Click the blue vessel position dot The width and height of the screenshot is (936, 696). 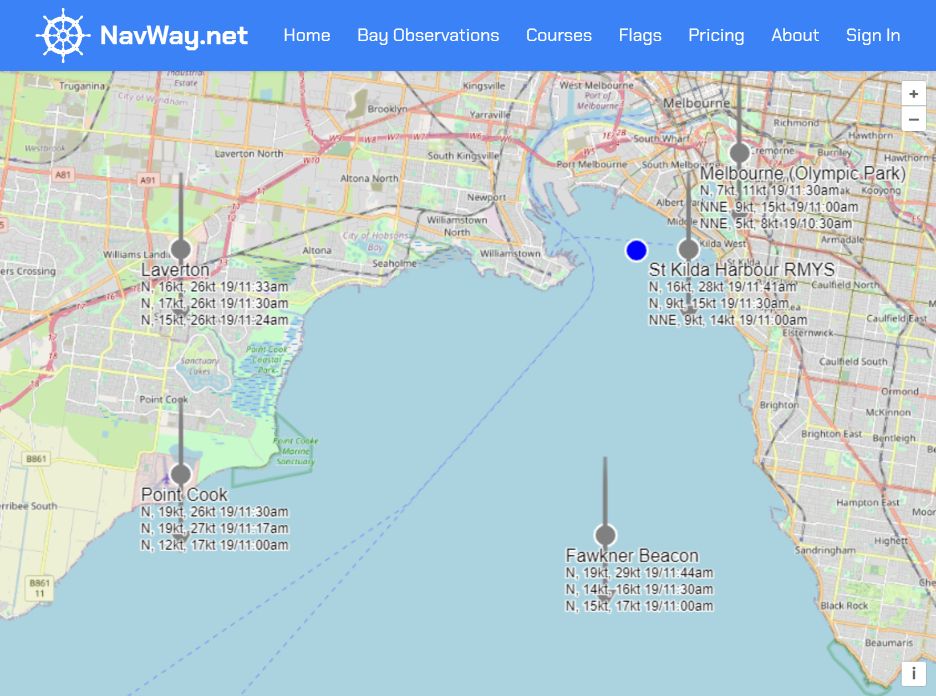point(636,250)
